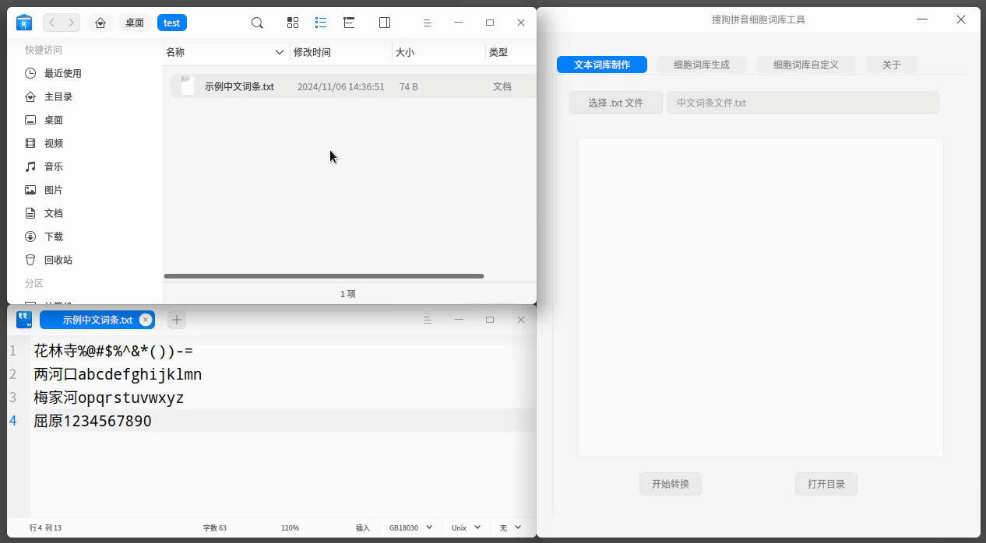Image resolution: width=986 pixels, height=543 pixels.
Task: Click the text file icon of 示例中文词条.txt
Action: point(187,86)
